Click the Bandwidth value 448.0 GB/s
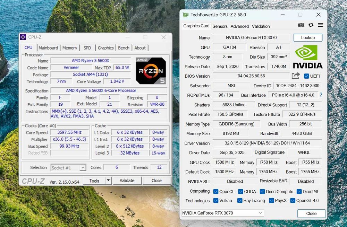This screenshot has height=227, width=347. coord(302,133)
